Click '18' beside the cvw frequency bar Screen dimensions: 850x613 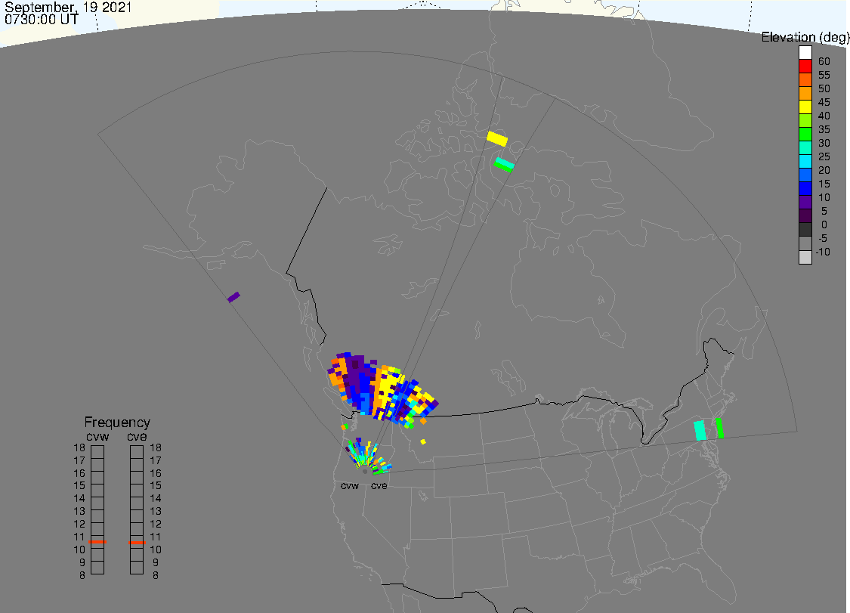79,448
